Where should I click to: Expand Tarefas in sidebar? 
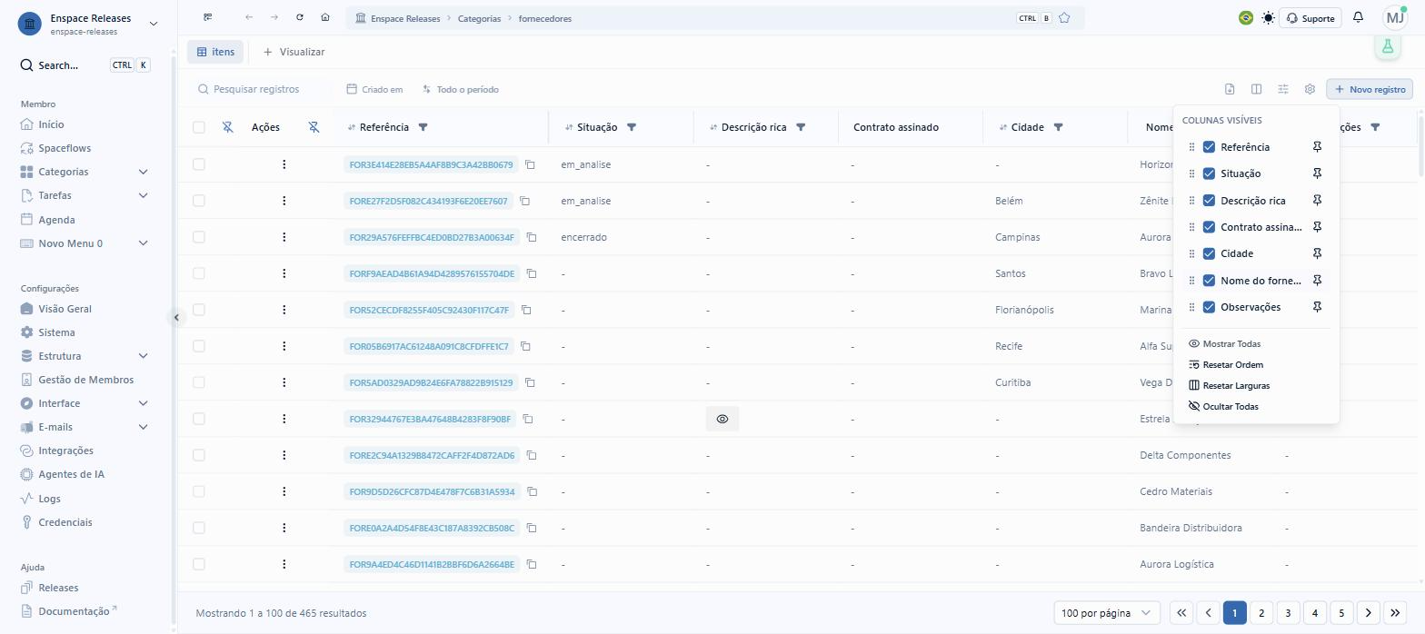click(143, 195)
